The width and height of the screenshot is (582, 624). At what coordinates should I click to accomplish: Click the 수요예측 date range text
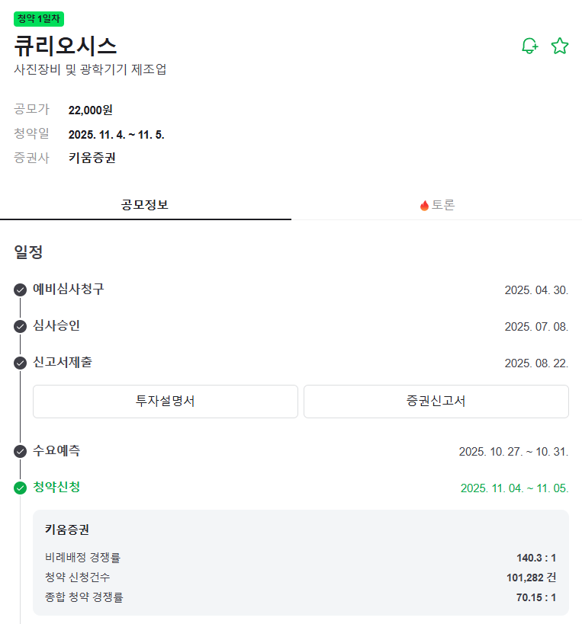(513, 452)
